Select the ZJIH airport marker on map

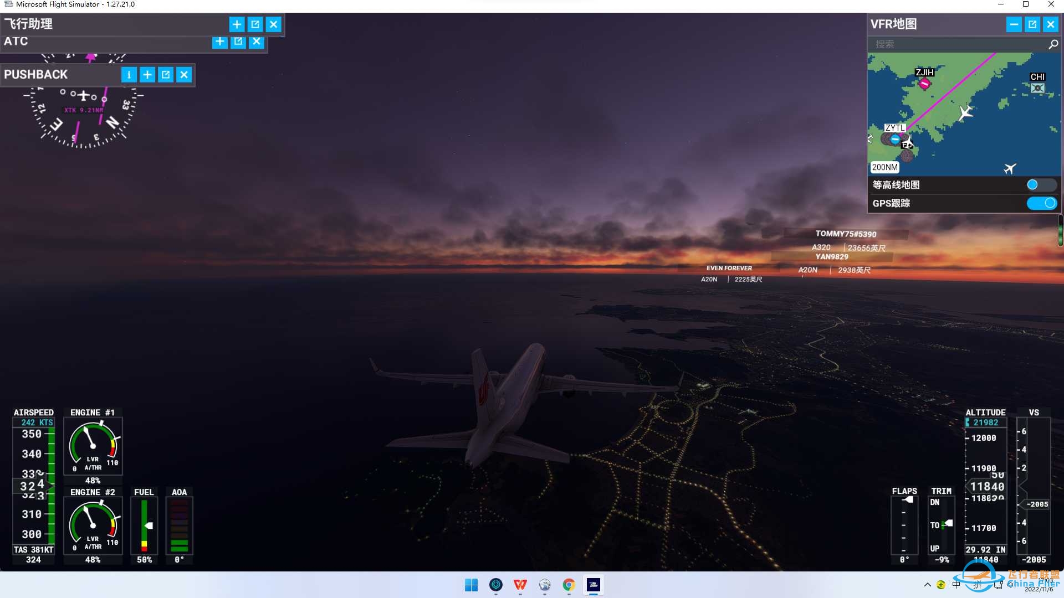click(924, 84)
